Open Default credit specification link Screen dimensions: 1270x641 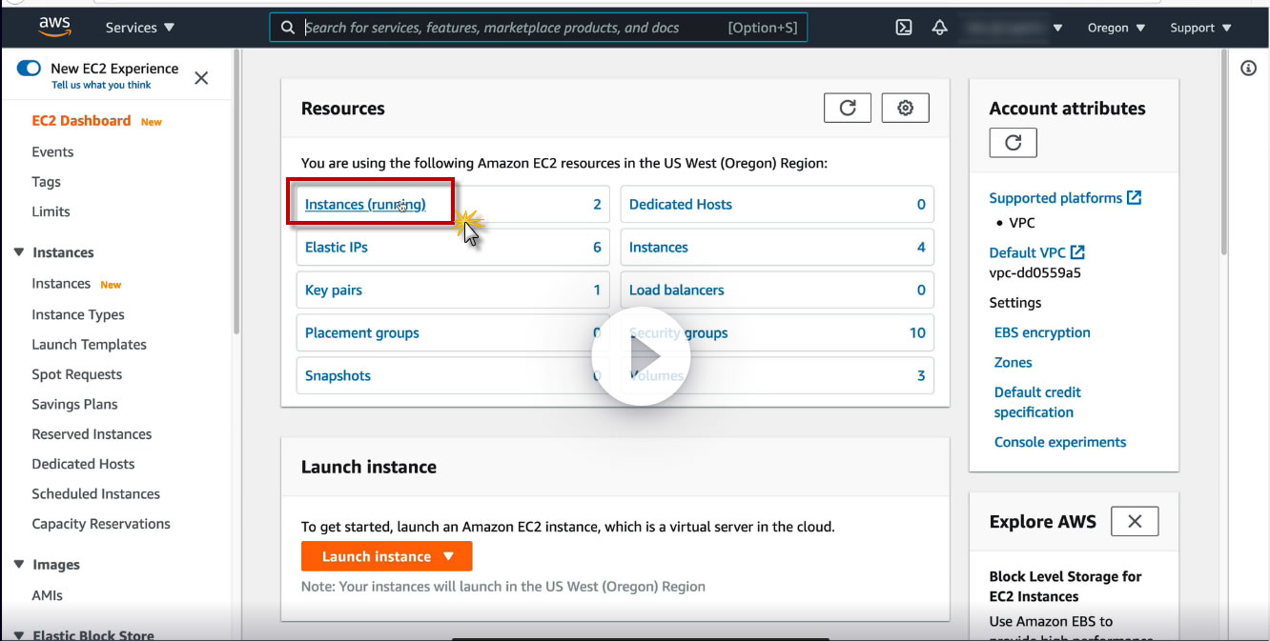[x=1037, y=402]
